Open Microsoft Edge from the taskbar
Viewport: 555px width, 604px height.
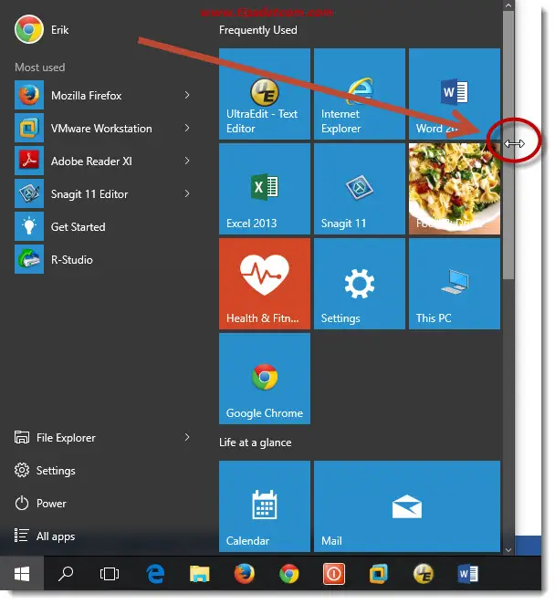(x=155, y=574)
